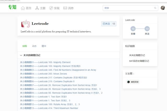The image size is (167, 111).
Task: Open 04 Leetcode 283 Move Zeroes
Action: pyautogui.click(x=44, y=74)
